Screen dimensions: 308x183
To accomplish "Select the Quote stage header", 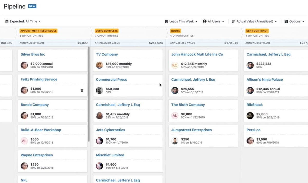I will coord(175,31).
